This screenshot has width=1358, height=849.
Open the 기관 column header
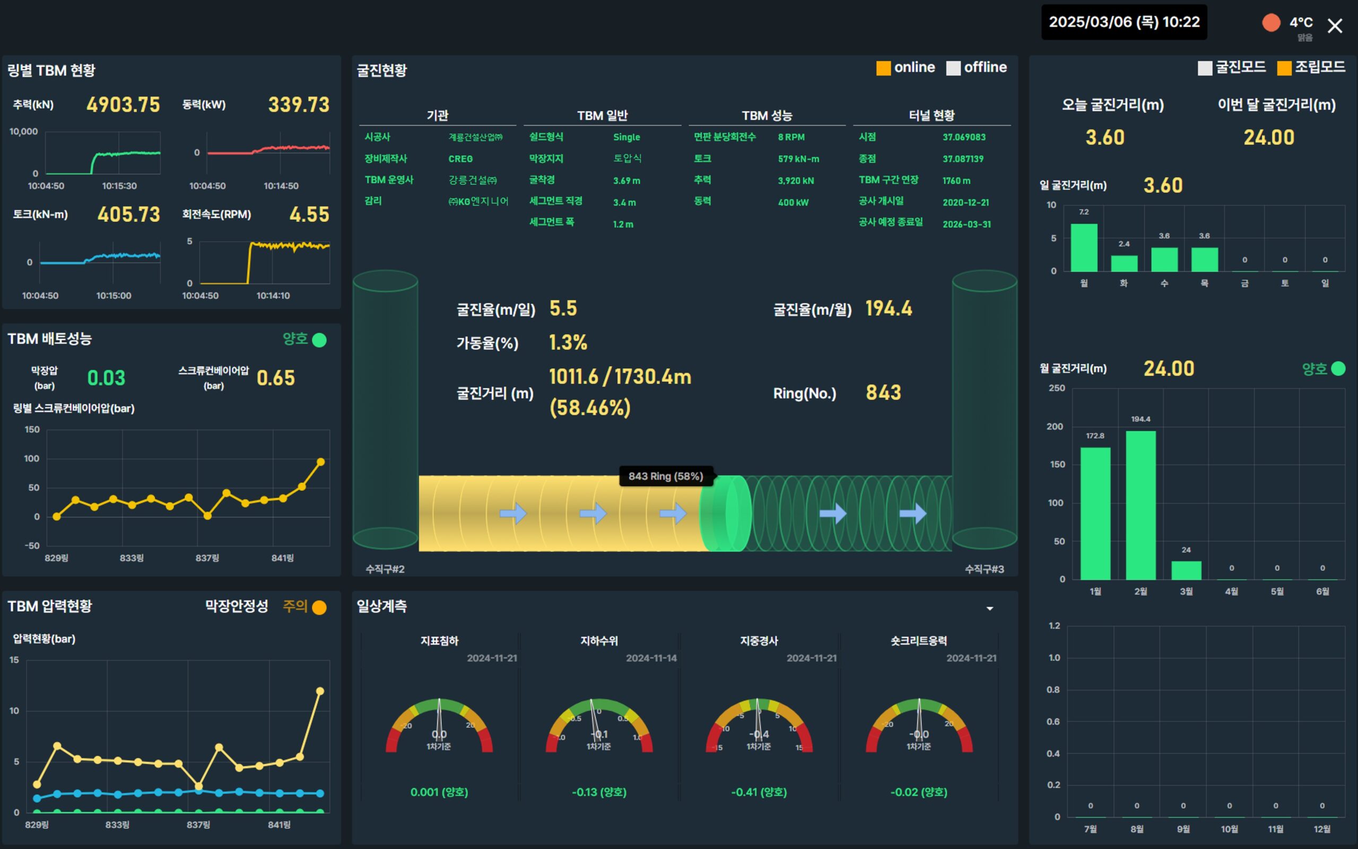coord(437,115)
